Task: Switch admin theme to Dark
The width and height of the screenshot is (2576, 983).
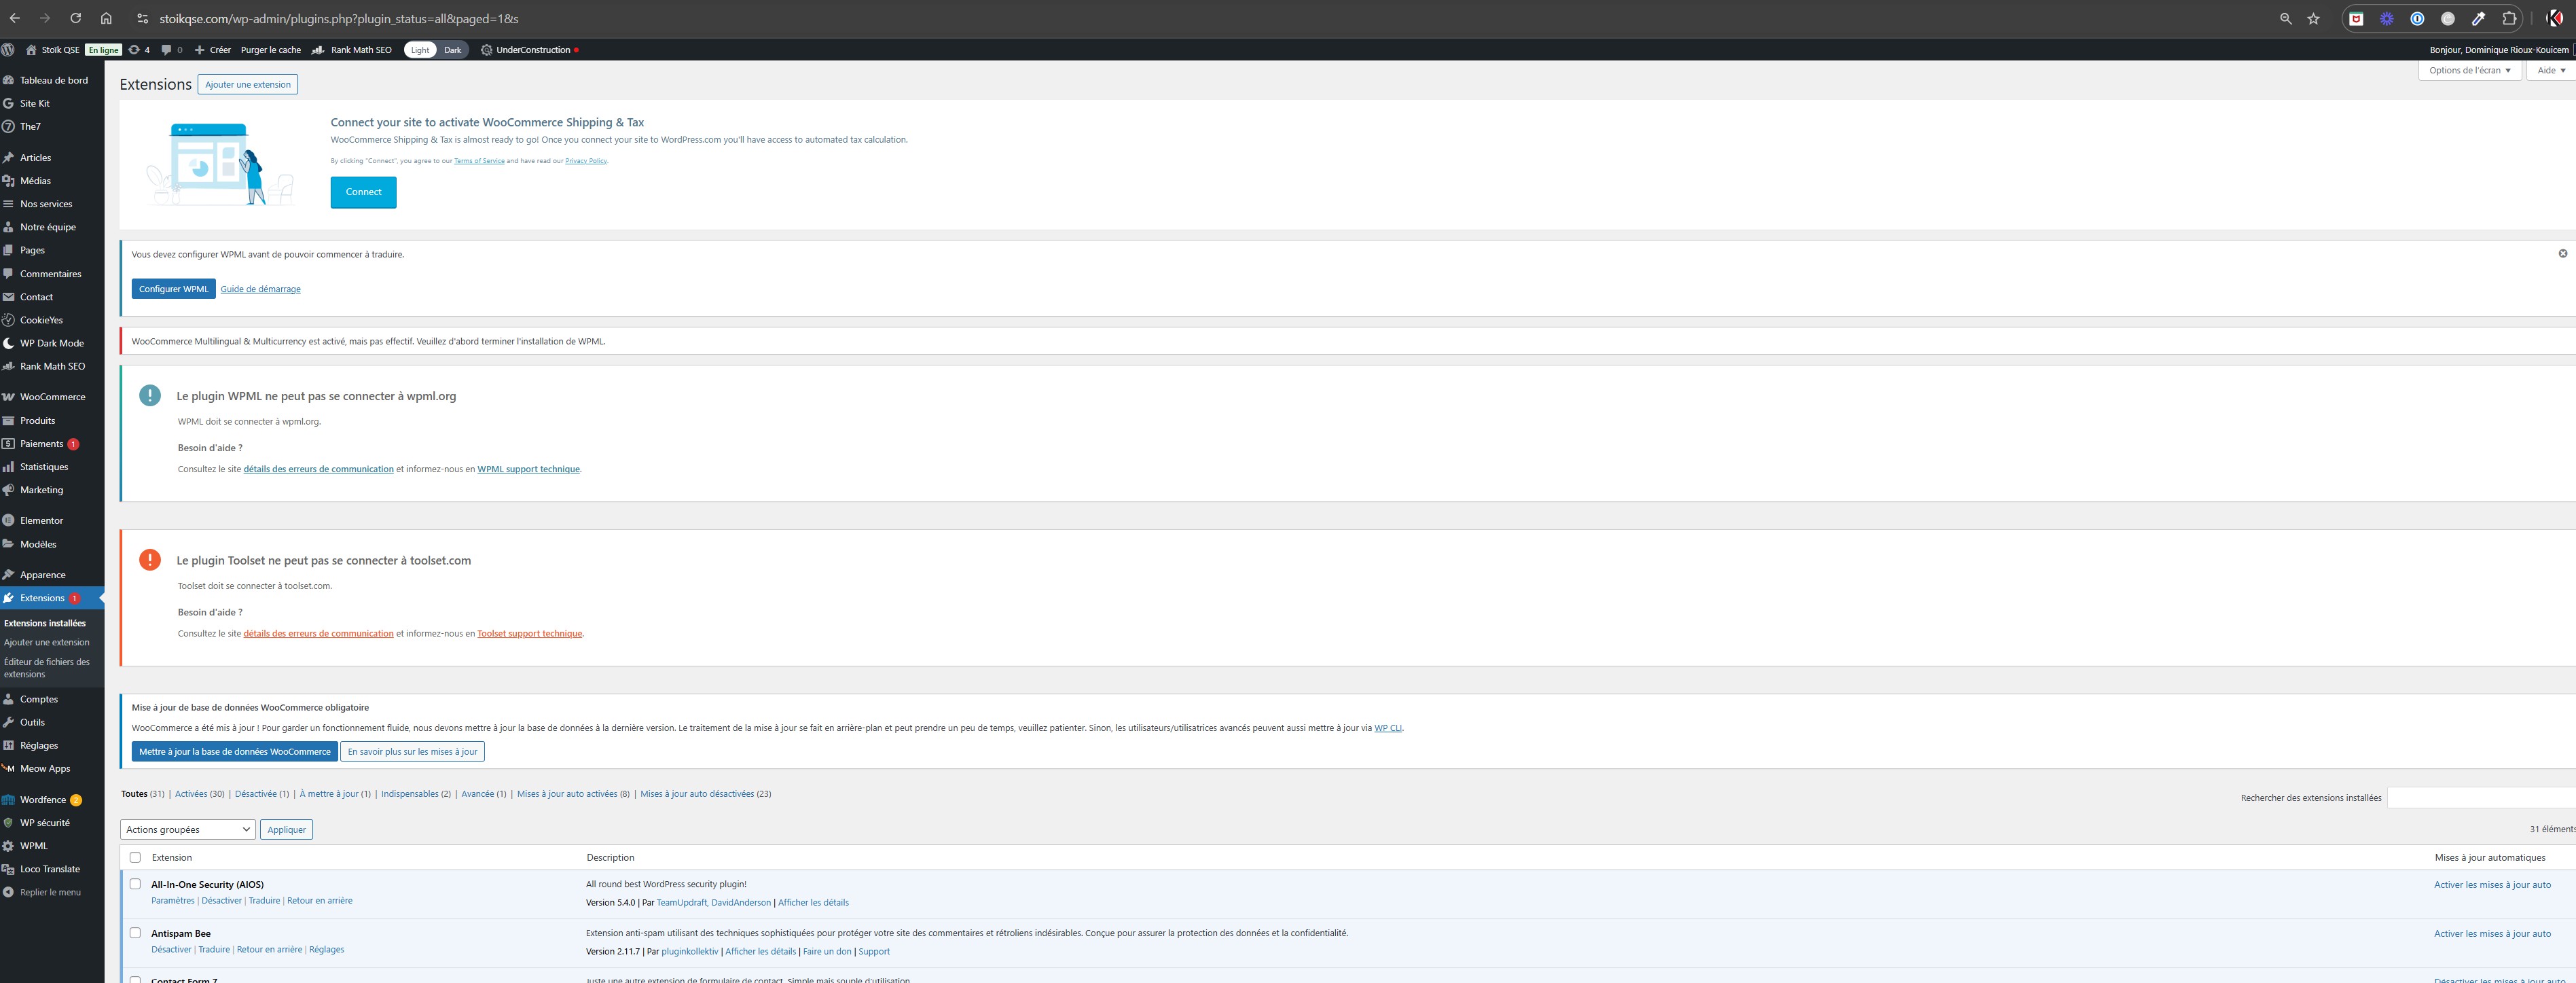Action: [453, 50]
